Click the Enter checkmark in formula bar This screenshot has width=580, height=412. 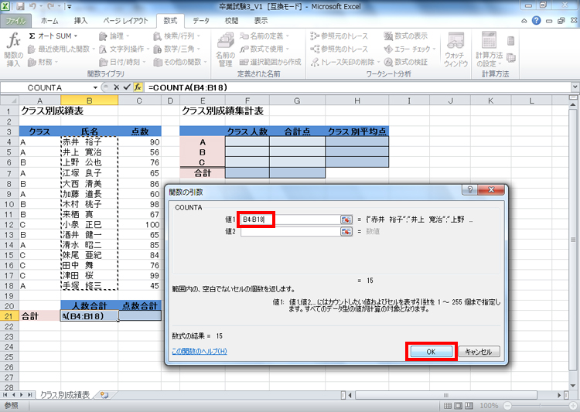[127, 87]
